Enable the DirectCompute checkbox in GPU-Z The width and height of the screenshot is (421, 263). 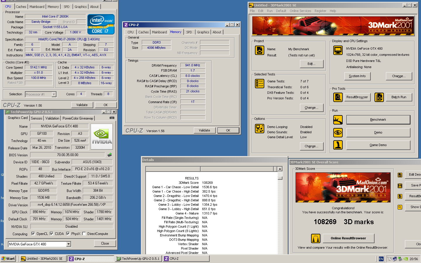(x=84, y=234)
